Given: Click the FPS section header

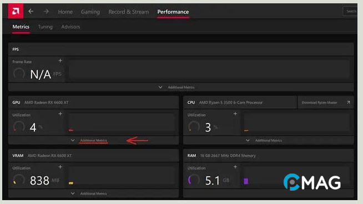Looking at the screenshot, I should point(181,49).
